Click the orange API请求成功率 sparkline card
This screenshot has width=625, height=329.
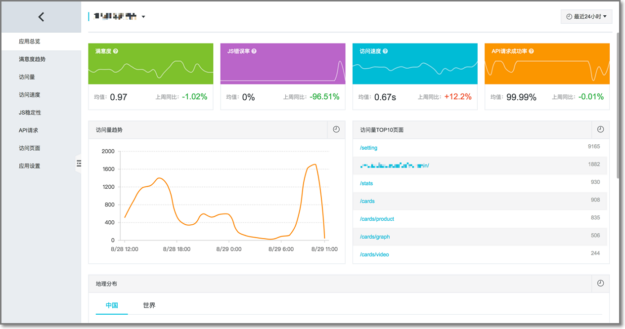click(x=547, y=64)
